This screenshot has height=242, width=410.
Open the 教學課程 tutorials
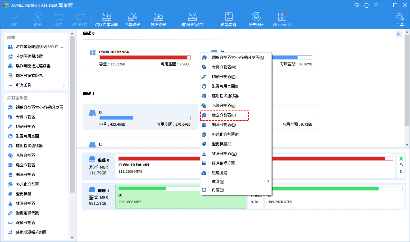click(x=229, y=20)
